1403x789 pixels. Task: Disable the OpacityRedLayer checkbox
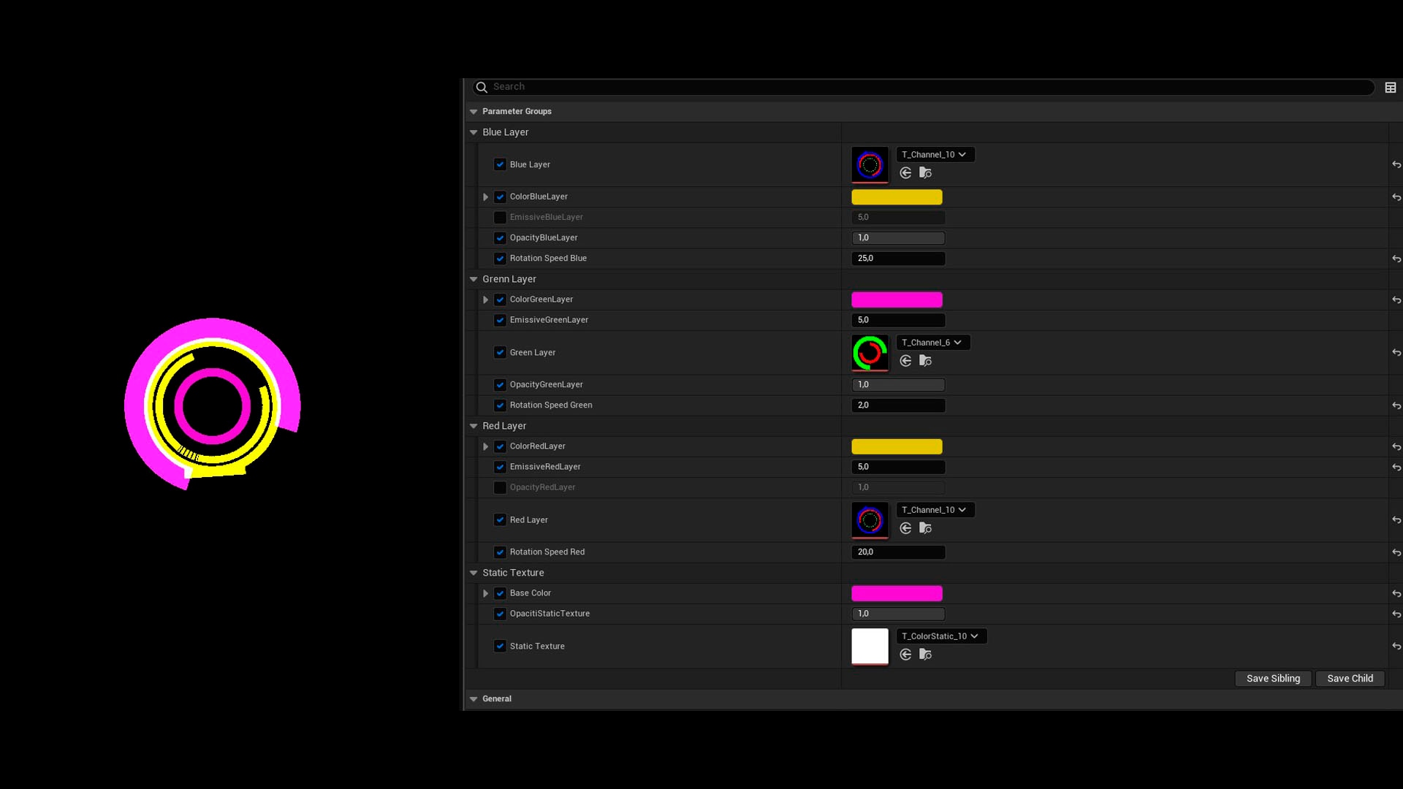tap(500, 487)
